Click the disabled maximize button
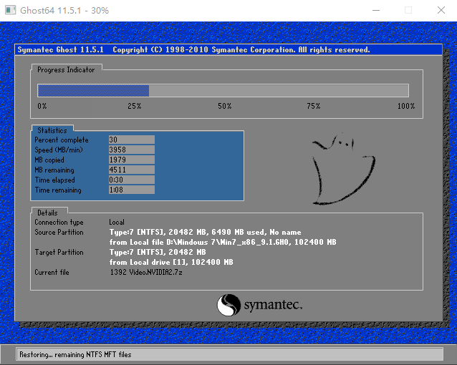The height and width of the screenshot is (365, 457). 408,10
